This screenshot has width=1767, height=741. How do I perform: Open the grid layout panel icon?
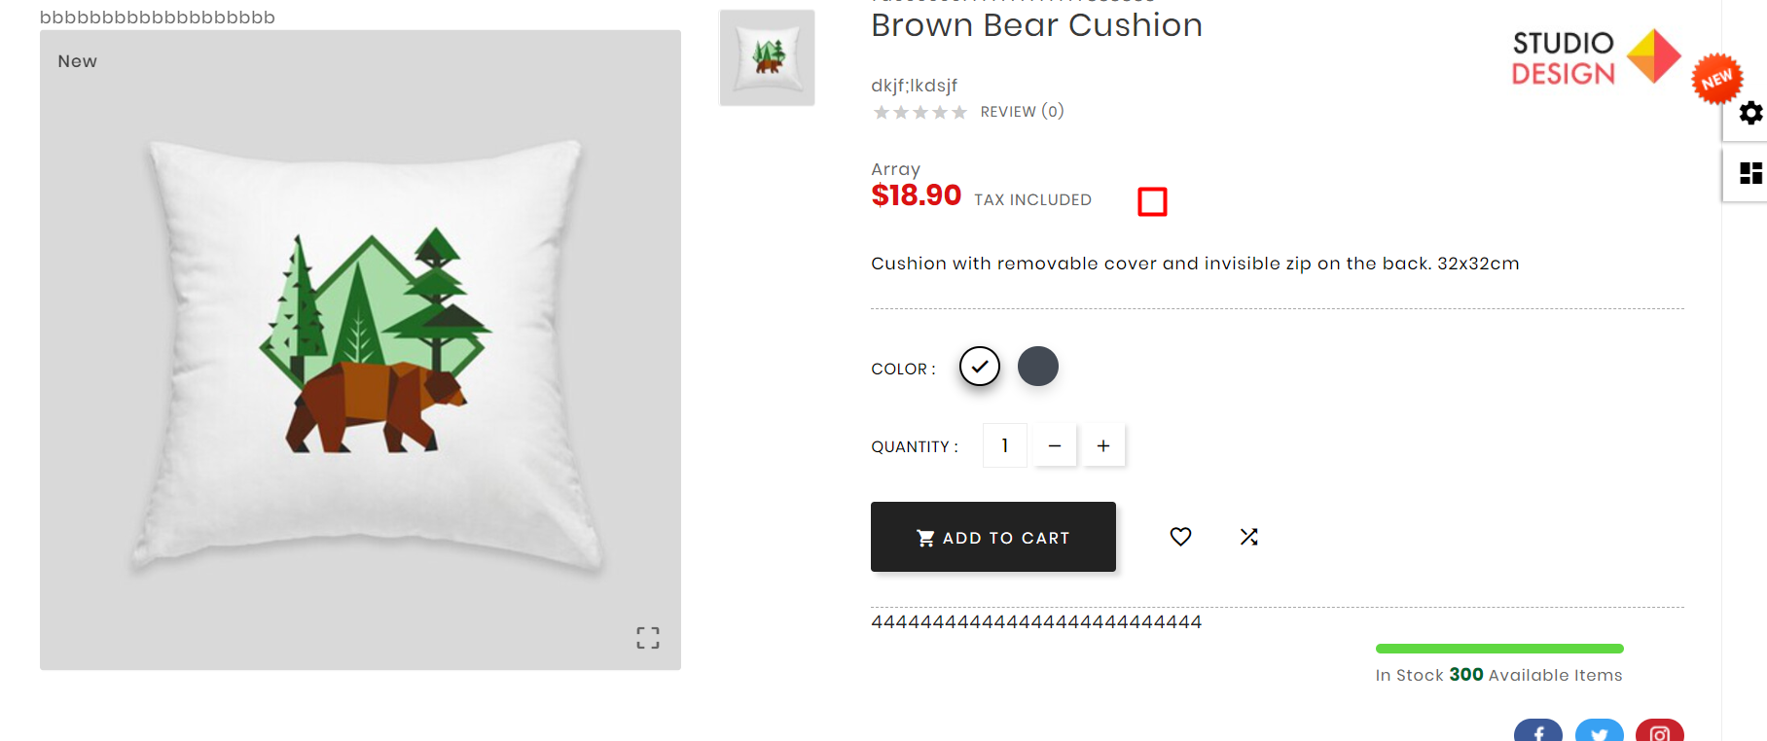1750,174
